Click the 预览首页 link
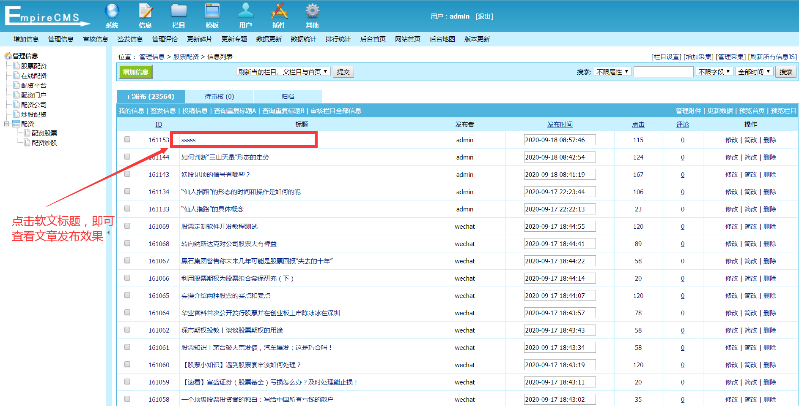Screen dimensions: 799x406 [x=752, y=111]
